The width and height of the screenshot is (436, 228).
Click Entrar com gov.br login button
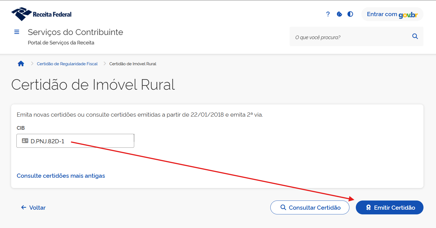(x=392, y=14)
